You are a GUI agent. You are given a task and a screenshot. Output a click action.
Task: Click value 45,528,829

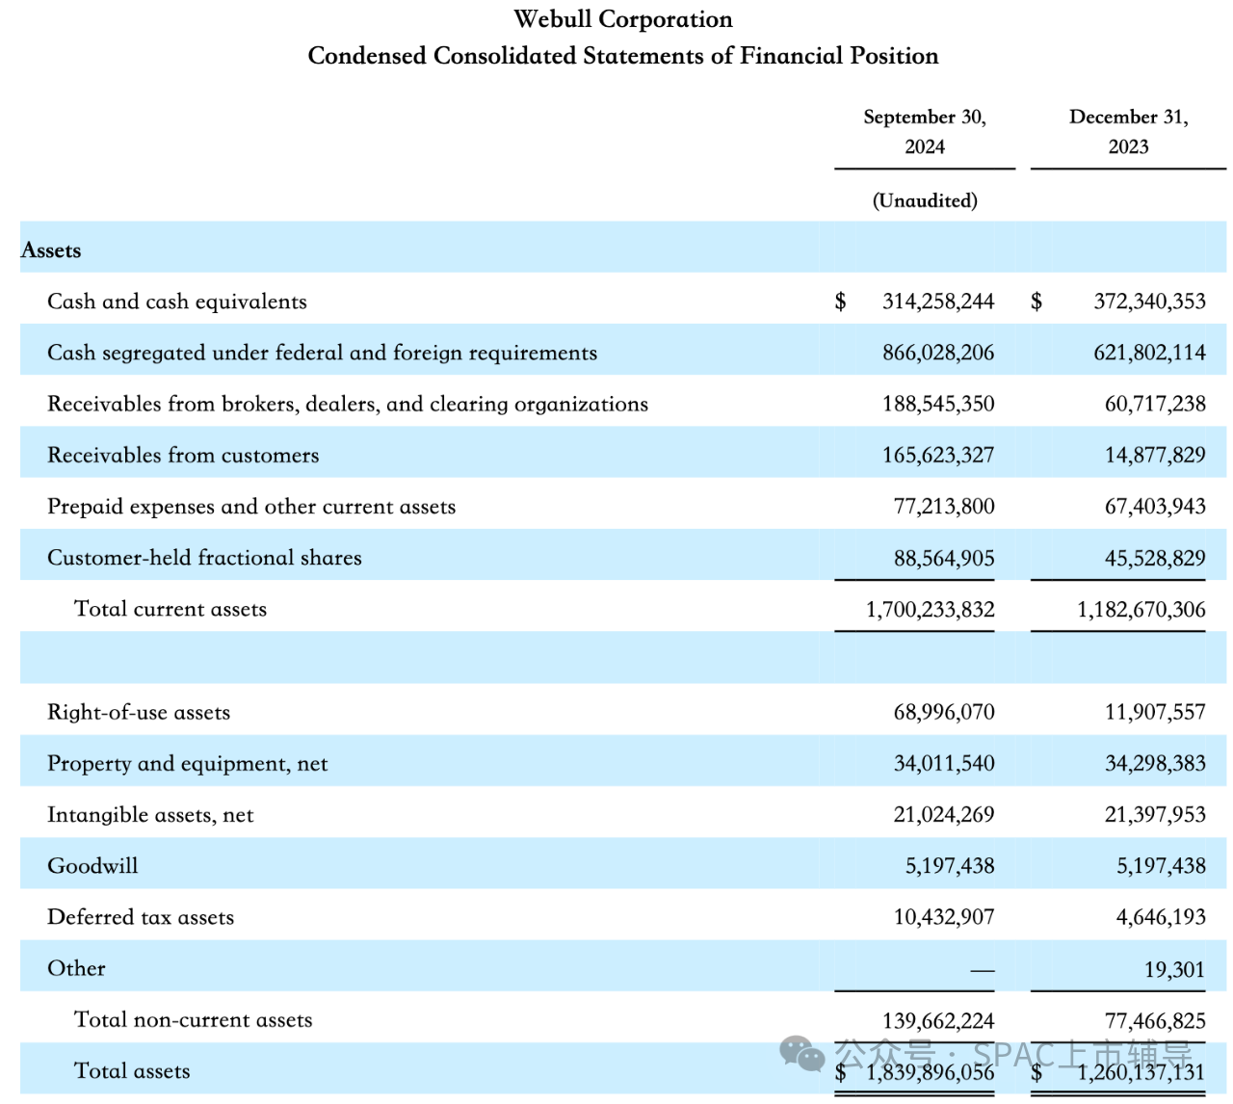point(1155,559)
